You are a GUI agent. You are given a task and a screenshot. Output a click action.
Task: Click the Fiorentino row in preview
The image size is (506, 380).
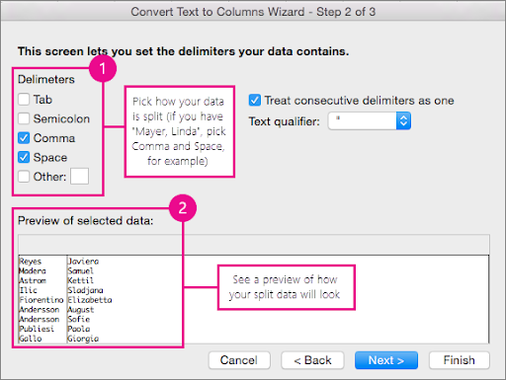coord(42,300)
